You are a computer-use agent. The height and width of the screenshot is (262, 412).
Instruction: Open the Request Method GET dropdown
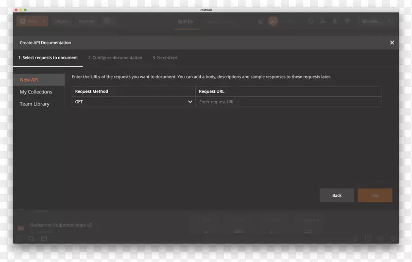(134, 102)
